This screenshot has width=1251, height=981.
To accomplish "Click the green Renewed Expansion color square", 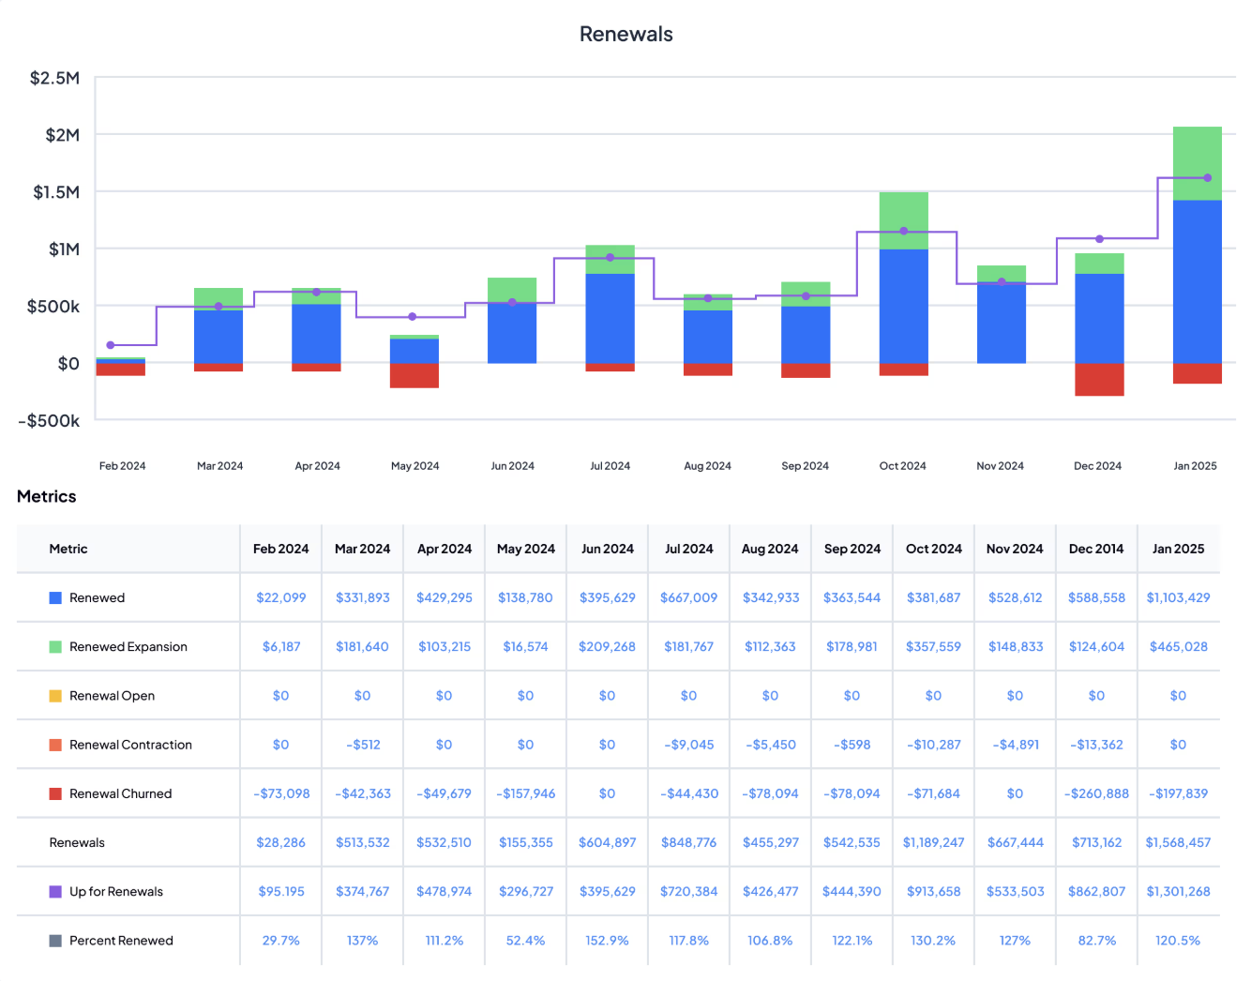I will pyautogui.click(x=54, y=646).
